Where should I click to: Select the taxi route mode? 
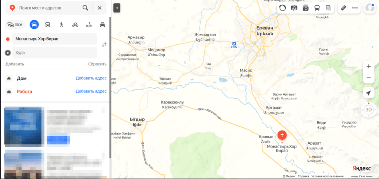click(x=103, y=24)
